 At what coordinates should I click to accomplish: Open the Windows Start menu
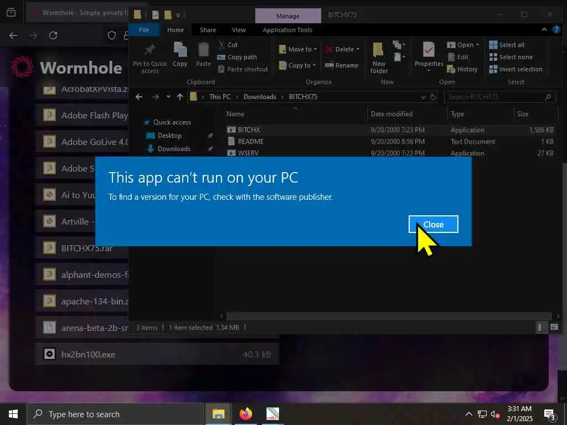(13, 414)
